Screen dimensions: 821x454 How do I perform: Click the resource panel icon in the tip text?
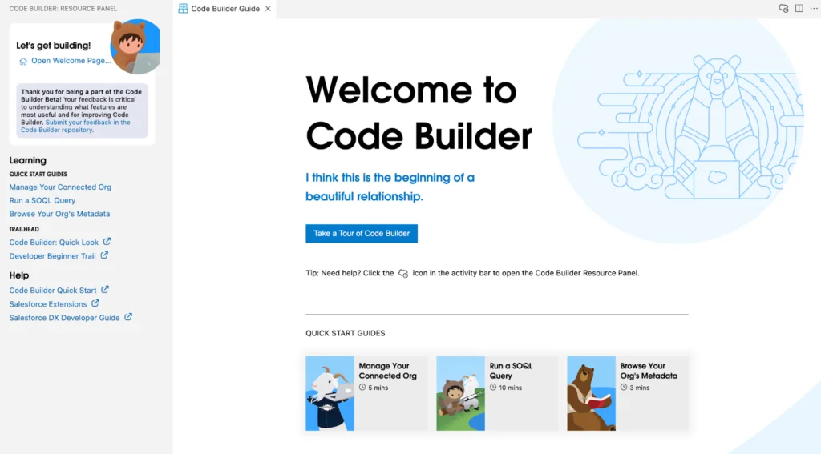pyautogui.click(x=403, y=274)
